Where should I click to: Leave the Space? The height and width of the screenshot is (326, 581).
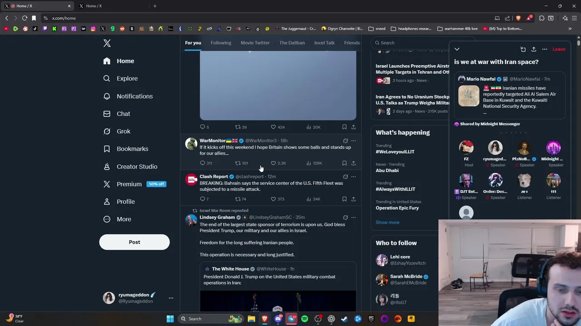tap(559, 49)
